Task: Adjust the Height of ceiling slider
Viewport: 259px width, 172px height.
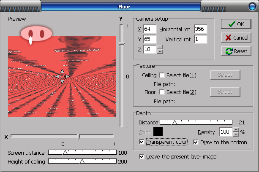Action: (82, 161)
